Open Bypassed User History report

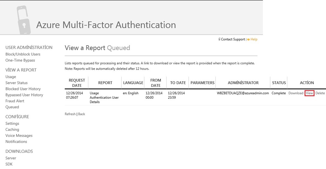(x=24, y=95)
